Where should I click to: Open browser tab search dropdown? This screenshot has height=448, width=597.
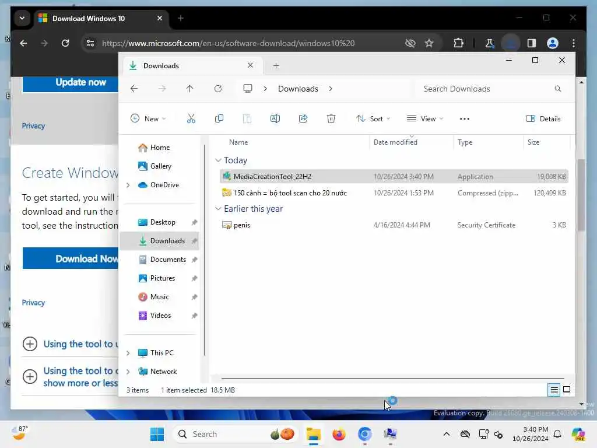click(x=22, y=18)
